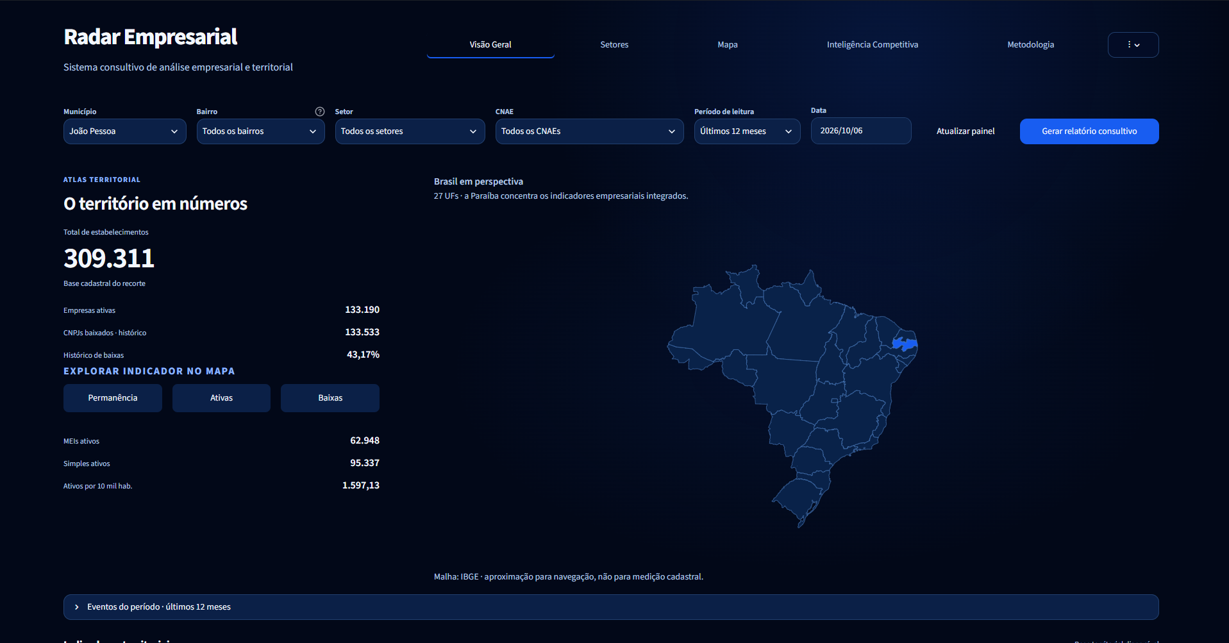This screenshot has height=643, width=1229.
Task: Click the Atualizar painel button
Action: (x=966, y=131)
